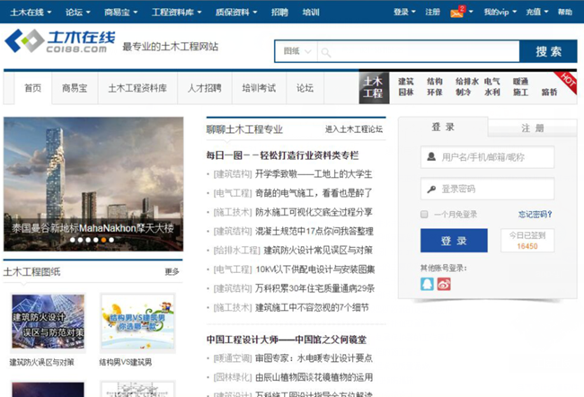Click the 登录密码 input field
Viewport: 584px width, 397px height.
(487, 189)
